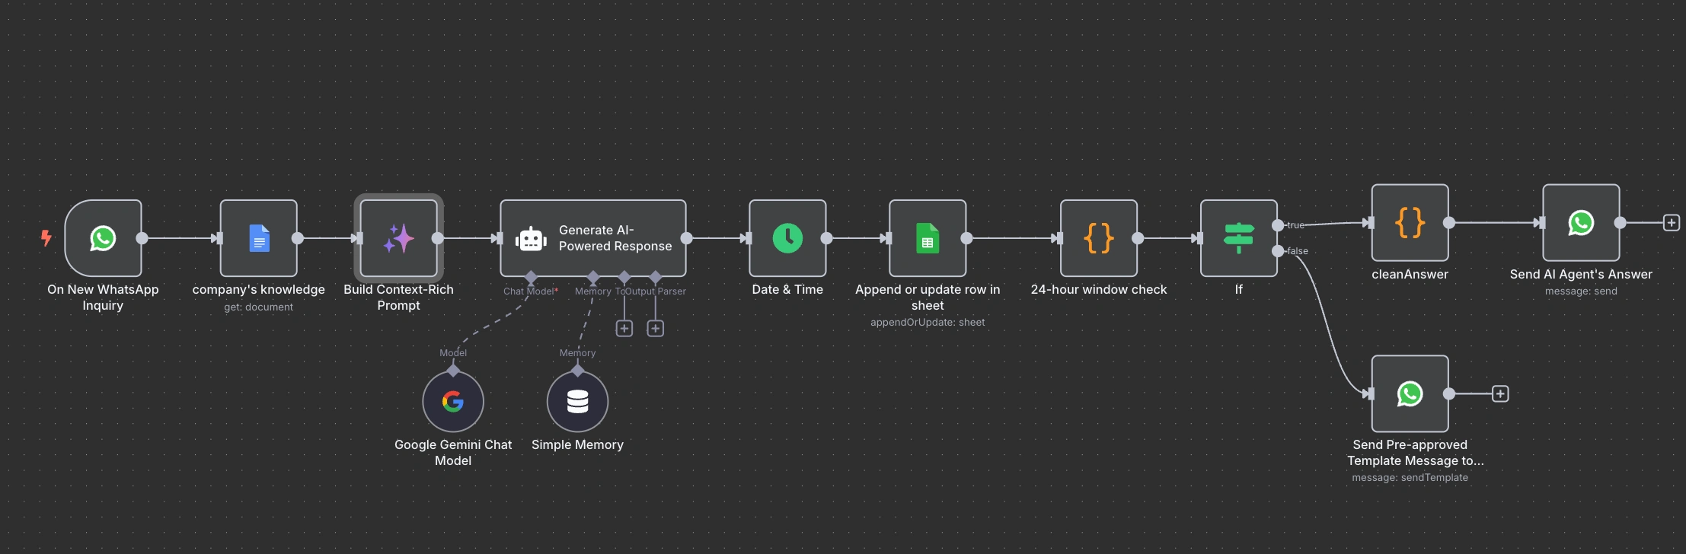Screen dimensions: 1686x554
Task: Click the 'Send Pre-approved Template Message to...' label
Action: [1415, 453]
